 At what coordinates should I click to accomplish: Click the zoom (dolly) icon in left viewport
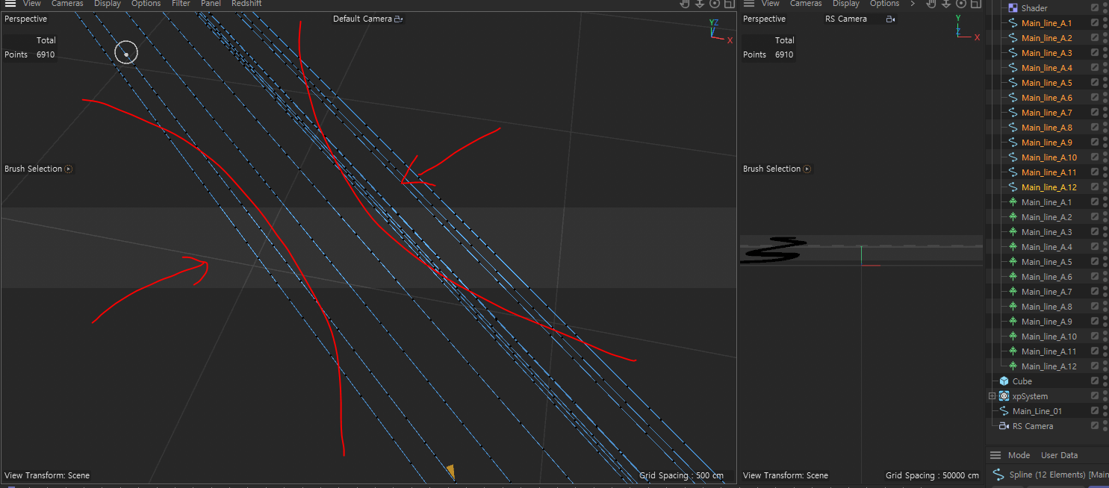[x=699, y=4]
